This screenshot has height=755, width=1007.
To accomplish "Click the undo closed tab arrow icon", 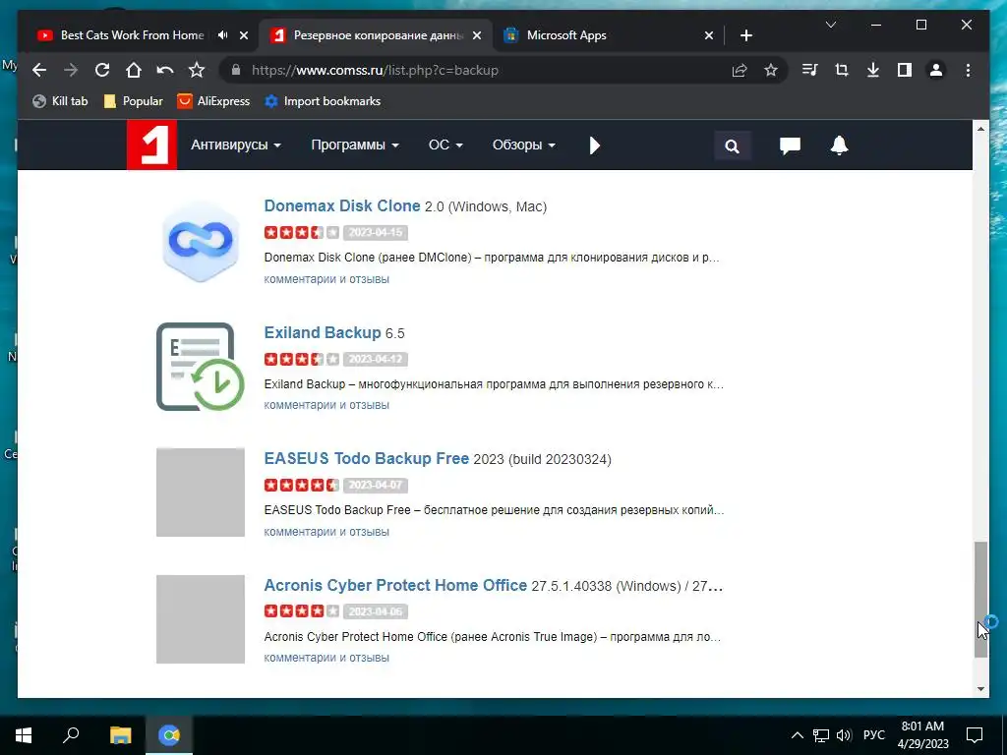I will click(165, 70).
